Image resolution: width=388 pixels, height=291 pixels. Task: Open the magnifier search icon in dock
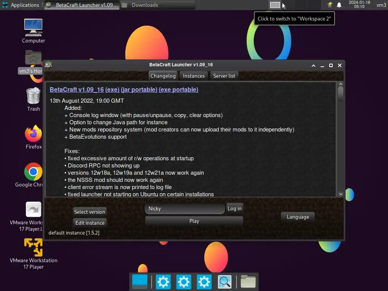click(224, 282)
